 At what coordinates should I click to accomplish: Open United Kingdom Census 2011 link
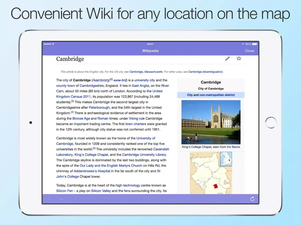109,94
